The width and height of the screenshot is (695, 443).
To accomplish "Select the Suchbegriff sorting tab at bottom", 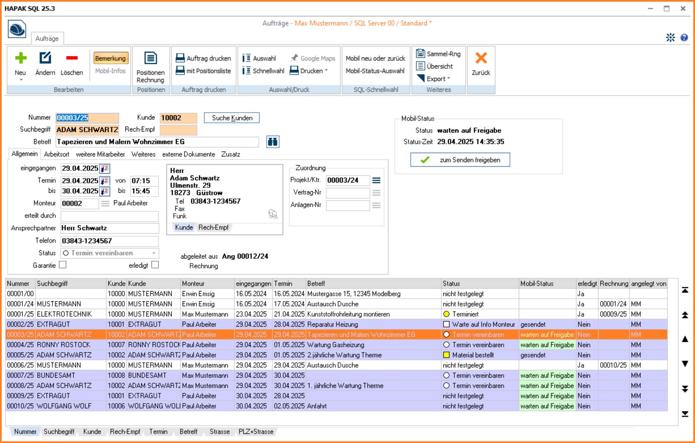I will [59, 432].
